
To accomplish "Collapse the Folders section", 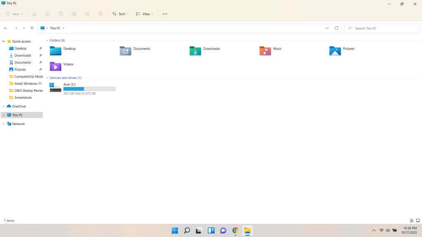I will tap(47, 40).
